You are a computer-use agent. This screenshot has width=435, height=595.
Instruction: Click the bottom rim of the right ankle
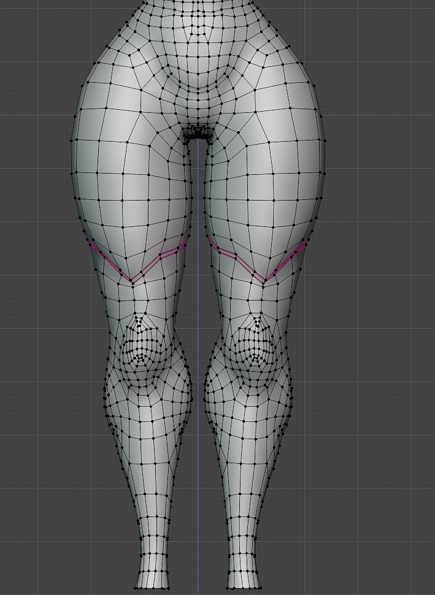click(244, 588)
